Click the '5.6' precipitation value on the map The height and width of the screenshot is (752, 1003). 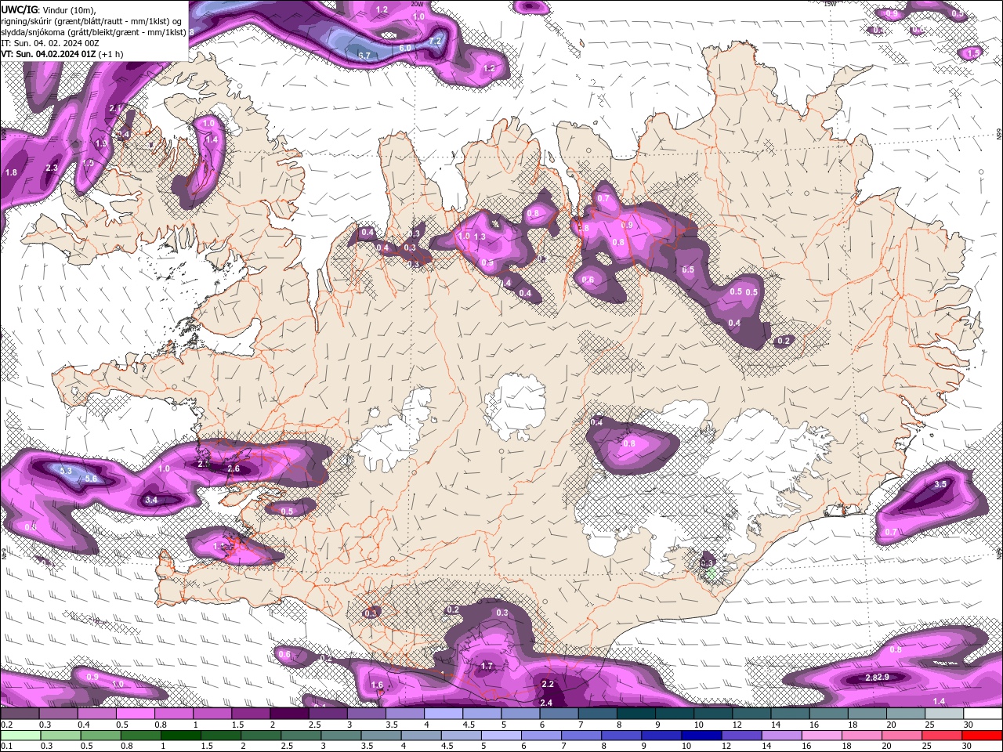click(x=91, y=479)
